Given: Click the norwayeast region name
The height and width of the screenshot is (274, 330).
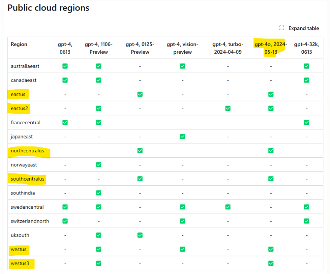Looking at the screenshot, I should [24, 165].
